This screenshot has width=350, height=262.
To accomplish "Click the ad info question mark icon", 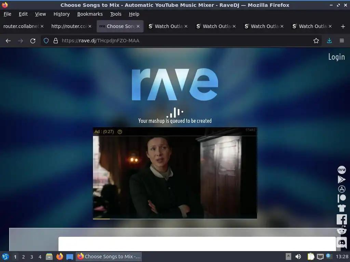I will 120,132.
